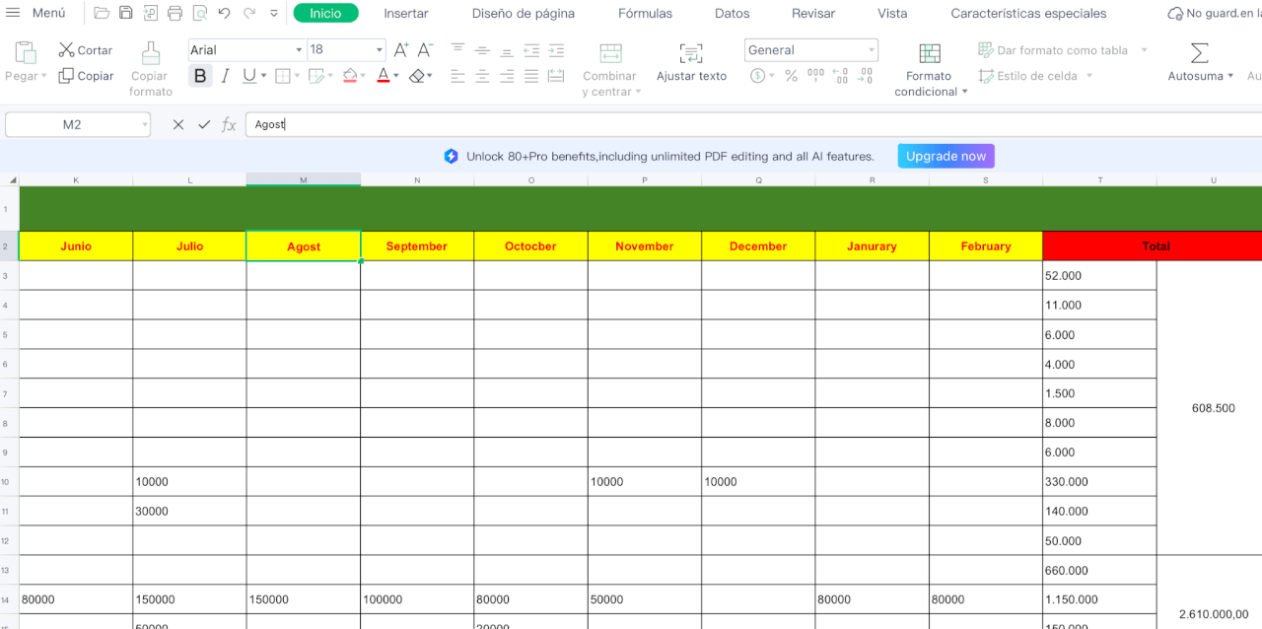Click the red font color A swatch
Screen dimensions: 1262x629
(383, 76)
